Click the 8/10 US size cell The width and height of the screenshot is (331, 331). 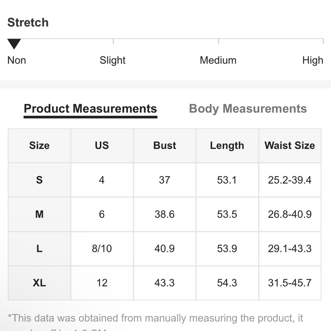102,249
